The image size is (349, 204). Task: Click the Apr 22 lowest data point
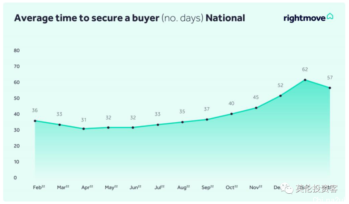click(x=84, y=129)
